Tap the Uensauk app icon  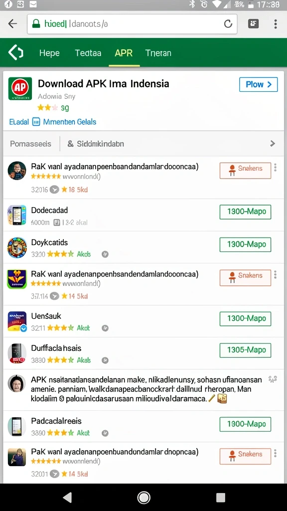tap(17, 322)
